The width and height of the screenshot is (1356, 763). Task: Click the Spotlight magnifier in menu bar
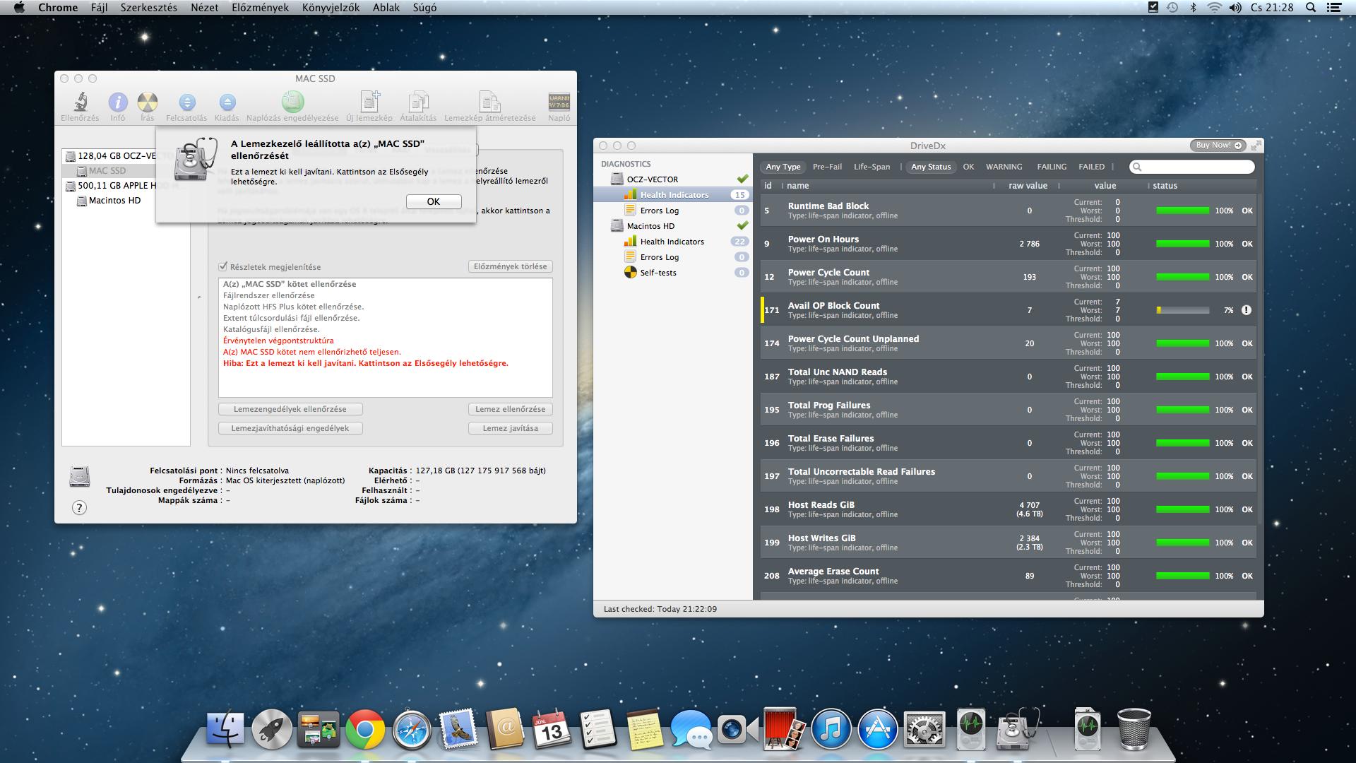[x=1311, y=8]
